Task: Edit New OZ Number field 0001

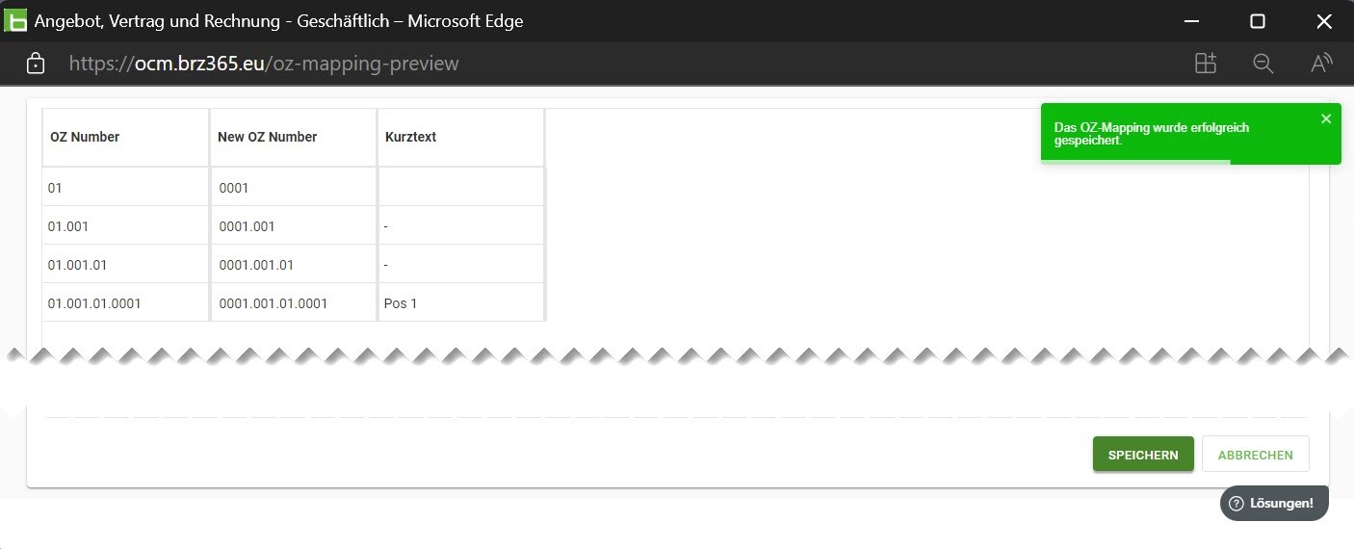Action: [x=293, y=188]
